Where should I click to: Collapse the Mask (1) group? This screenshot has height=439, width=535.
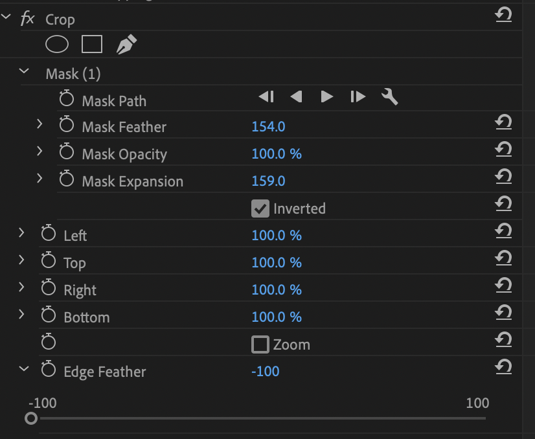point(24,71)
